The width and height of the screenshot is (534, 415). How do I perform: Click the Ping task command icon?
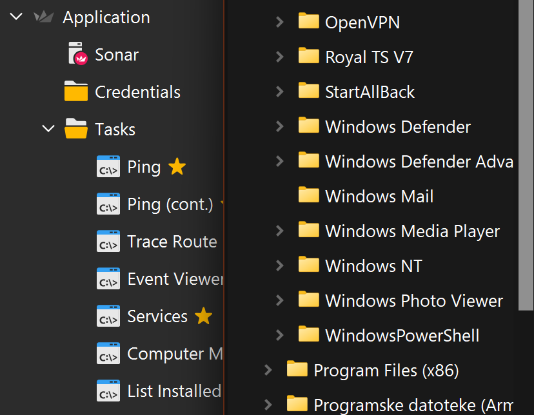108,167
